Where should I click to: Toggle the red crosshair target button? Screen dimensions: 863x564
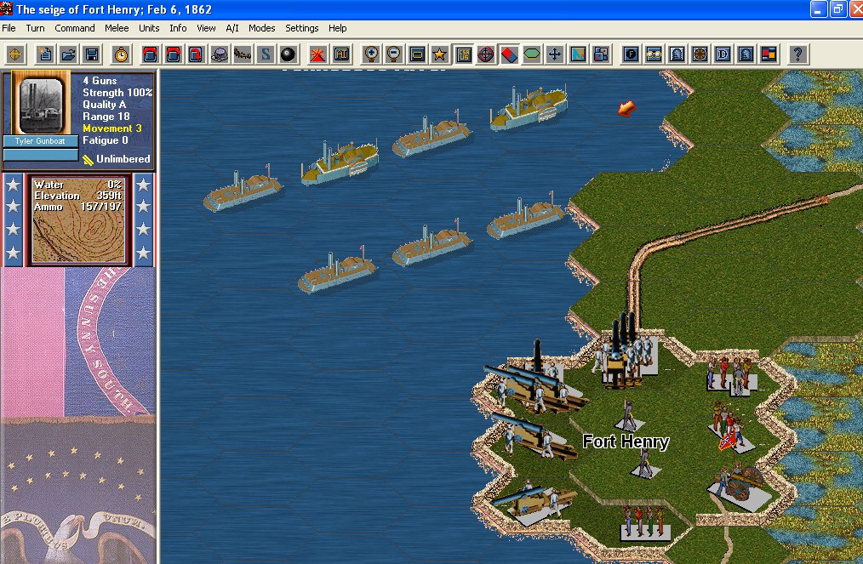(486, 54)
